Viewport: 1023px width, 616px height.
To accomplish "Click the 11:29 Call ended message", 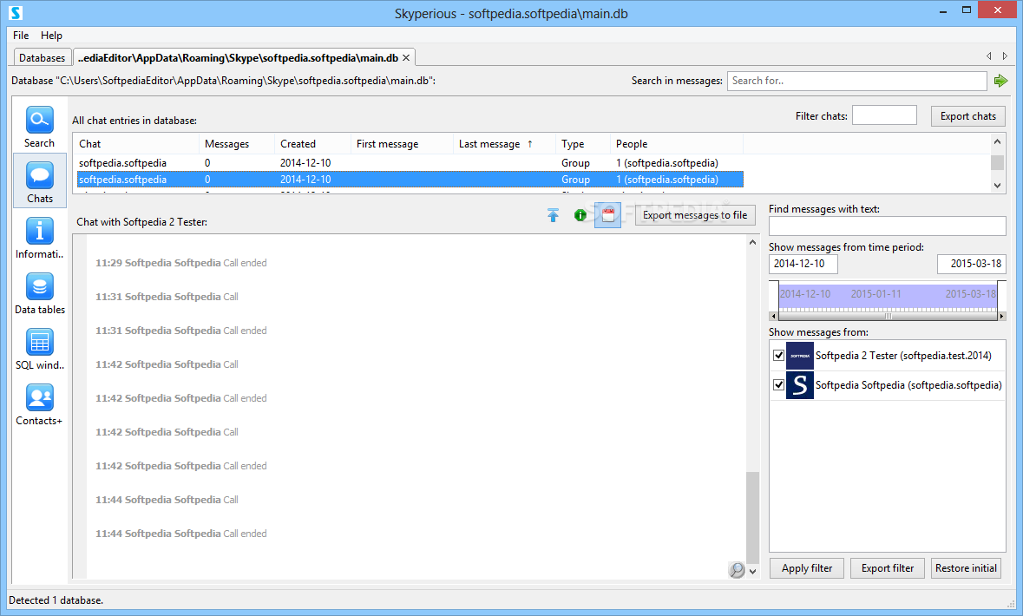I will coord(180,263).
